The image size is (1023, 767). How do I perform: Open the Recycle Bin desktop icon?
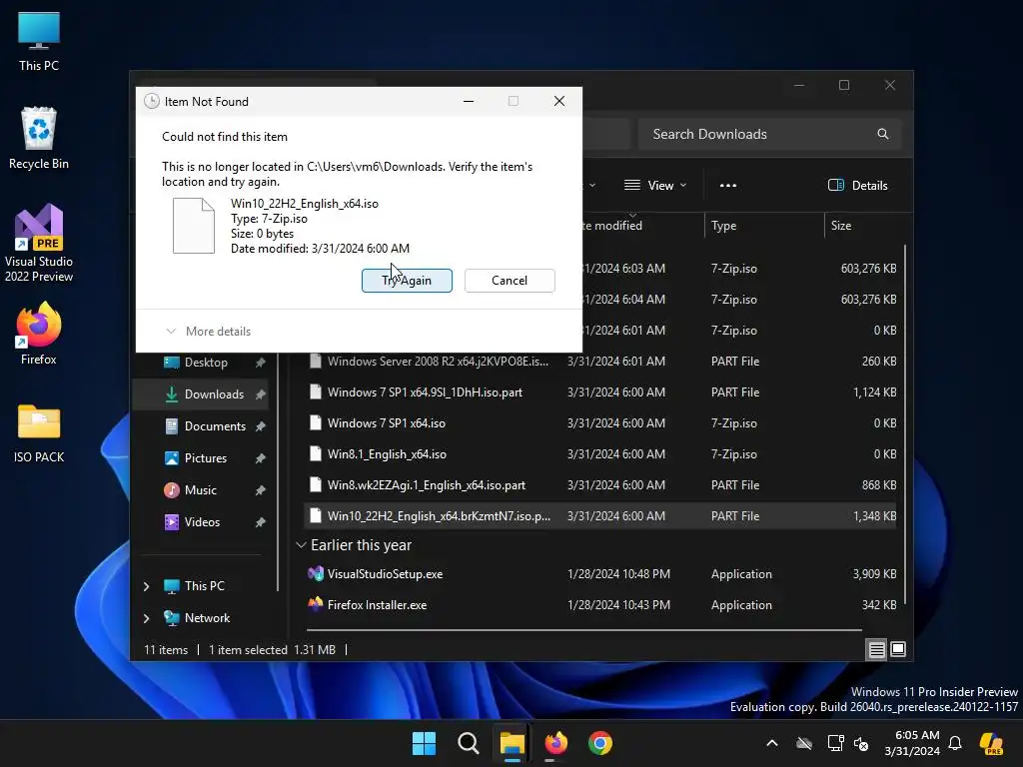(39, 138)
